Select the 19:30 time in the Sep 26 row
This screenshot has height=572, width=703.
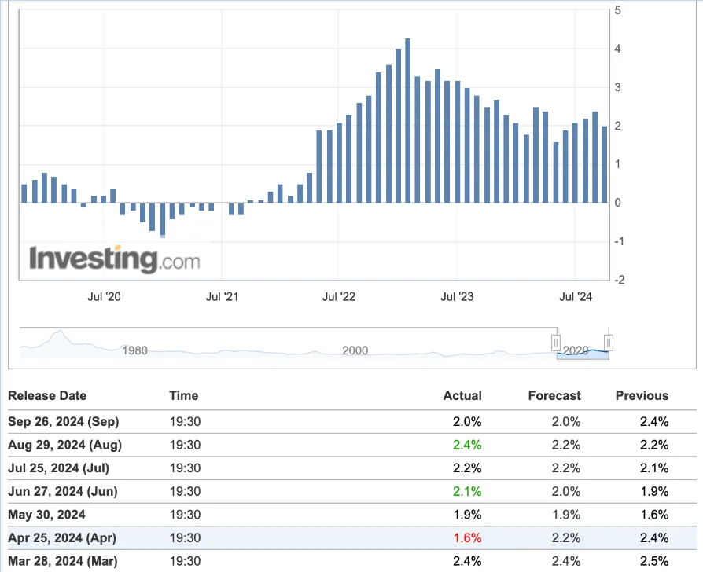pyautogui.click(x=185, y=421)
